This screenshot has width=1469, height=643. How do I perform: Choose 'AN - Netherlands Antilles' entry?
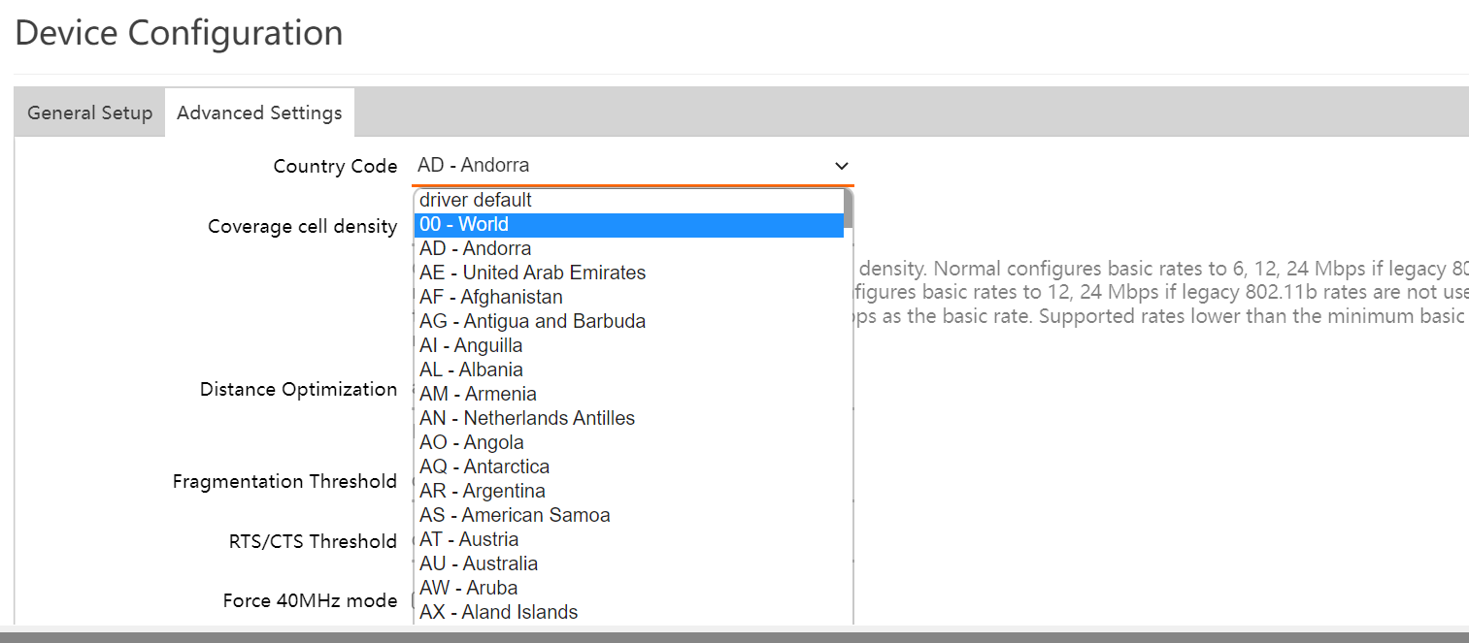pyautogui.click(x=527, y=418)
